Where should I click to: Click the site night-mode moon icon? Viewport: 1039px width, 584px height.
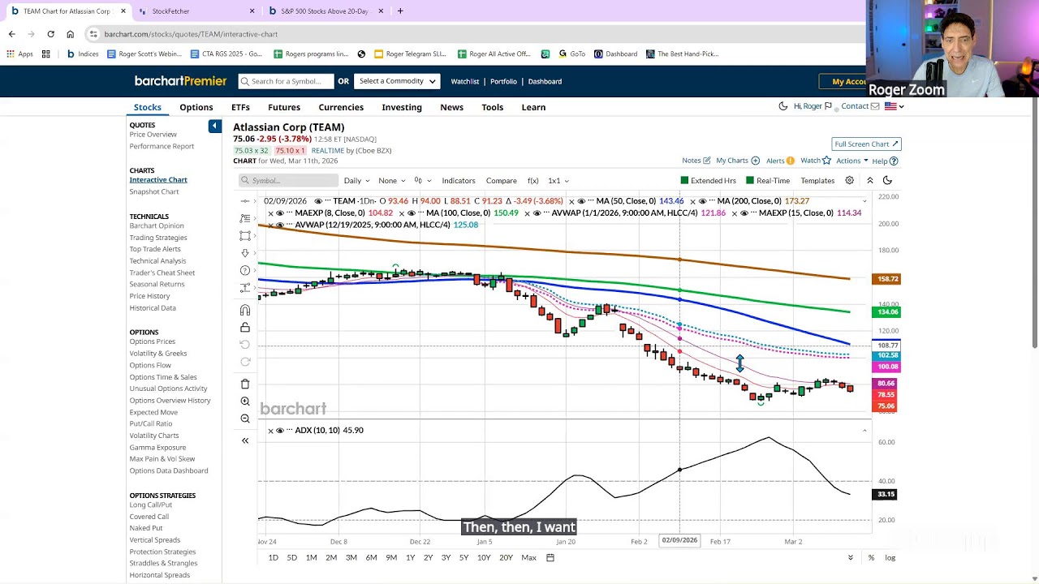[783, 106]
